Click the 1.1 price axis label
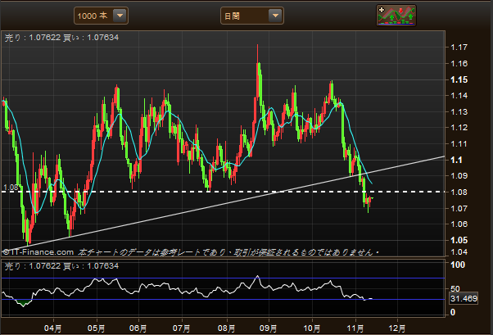Screen dimensions: 493x335 coord(456,160)
